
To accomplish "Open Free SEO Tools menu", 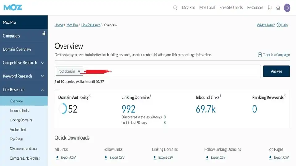I will (231, 7).
